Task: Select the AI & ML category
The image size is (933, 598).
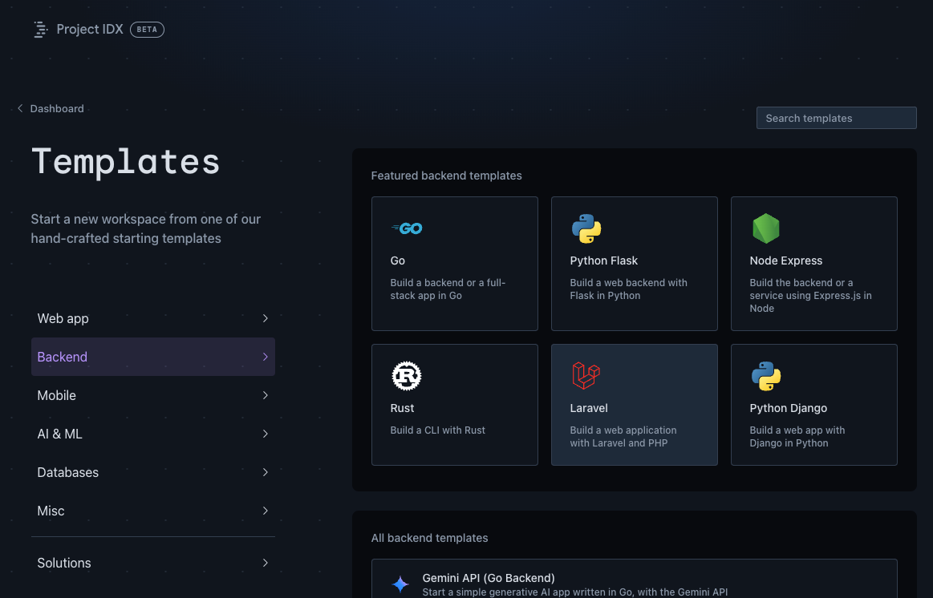Action: pyautogui.click(x=153, y=434)
